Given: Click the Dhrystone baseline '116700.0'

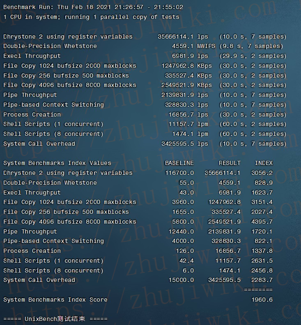Looking at the screenshot, I should point(179,173).
